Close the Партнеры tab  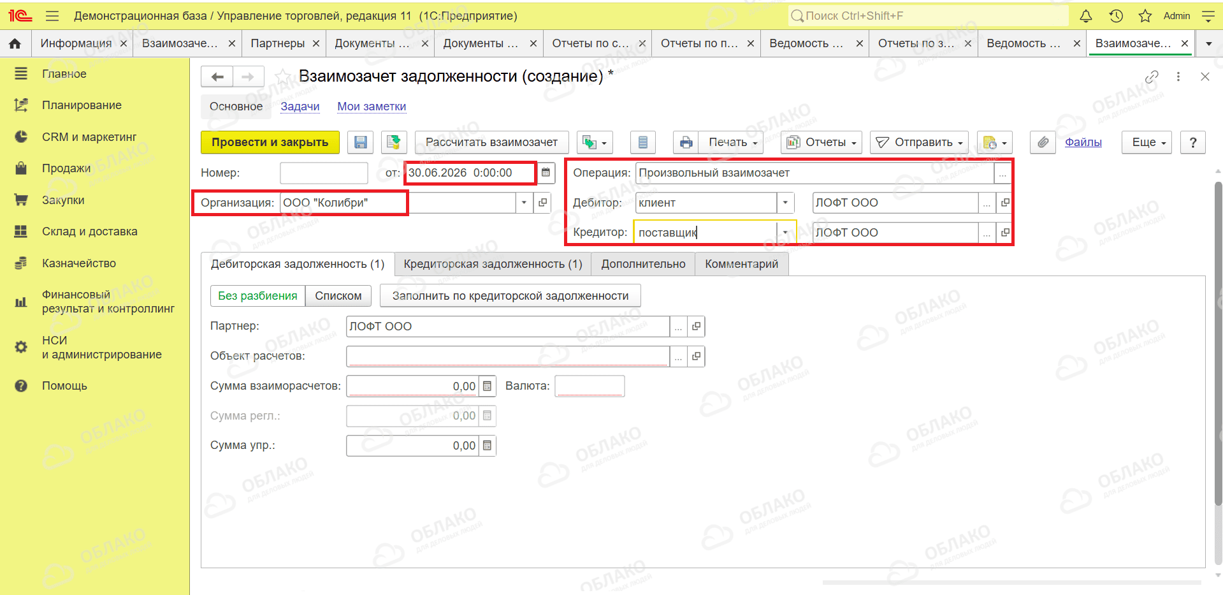point(316,44)
